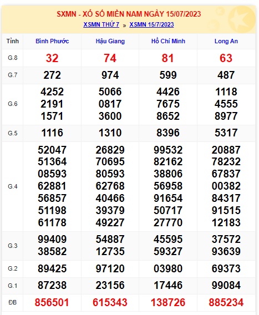Open the Hồ Chí Minh province link
Image resolution: width=259 pixels, height=315 pixels.
point(168,41)
